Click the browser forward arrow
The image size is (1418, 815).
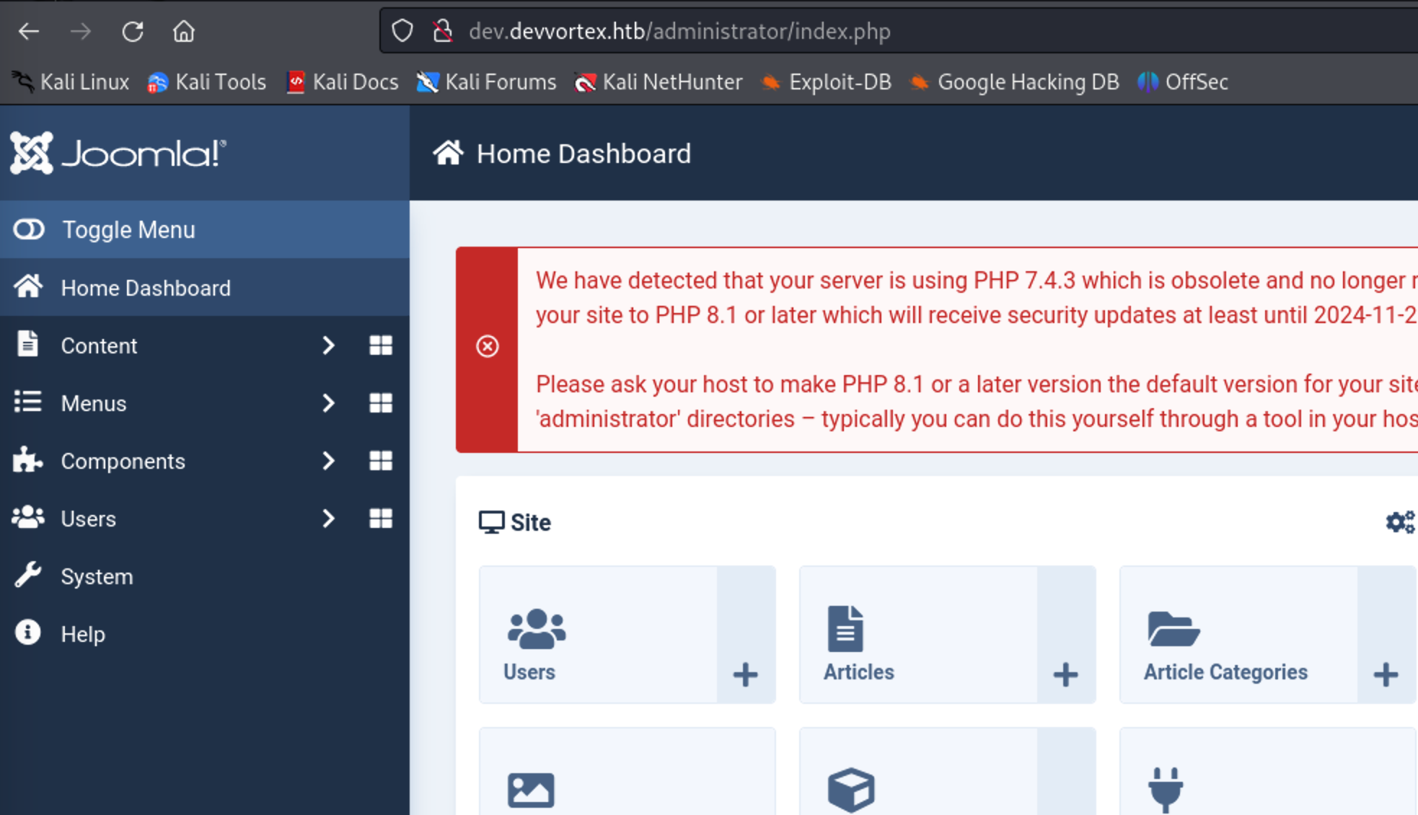tap(81, 31)
